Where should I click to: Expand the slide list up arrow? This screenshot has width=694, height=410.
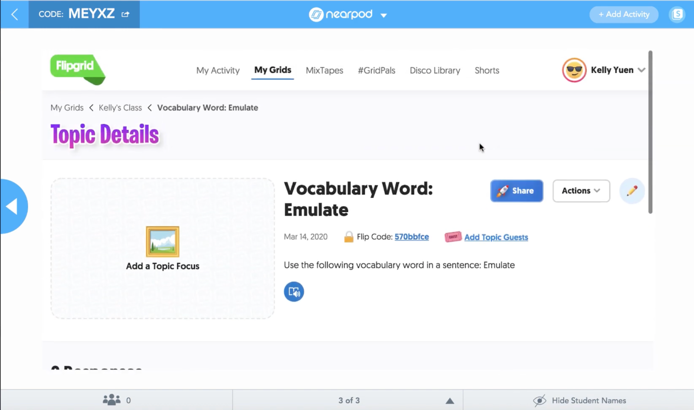(450, 401)
